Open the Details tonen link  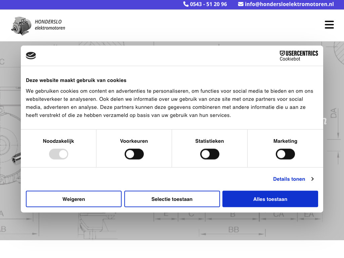tap(289, 179)
